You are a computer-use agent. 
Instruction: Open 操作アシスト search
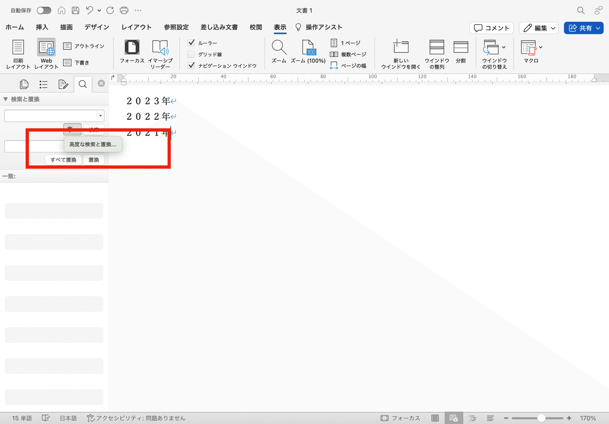pos(319,27)
